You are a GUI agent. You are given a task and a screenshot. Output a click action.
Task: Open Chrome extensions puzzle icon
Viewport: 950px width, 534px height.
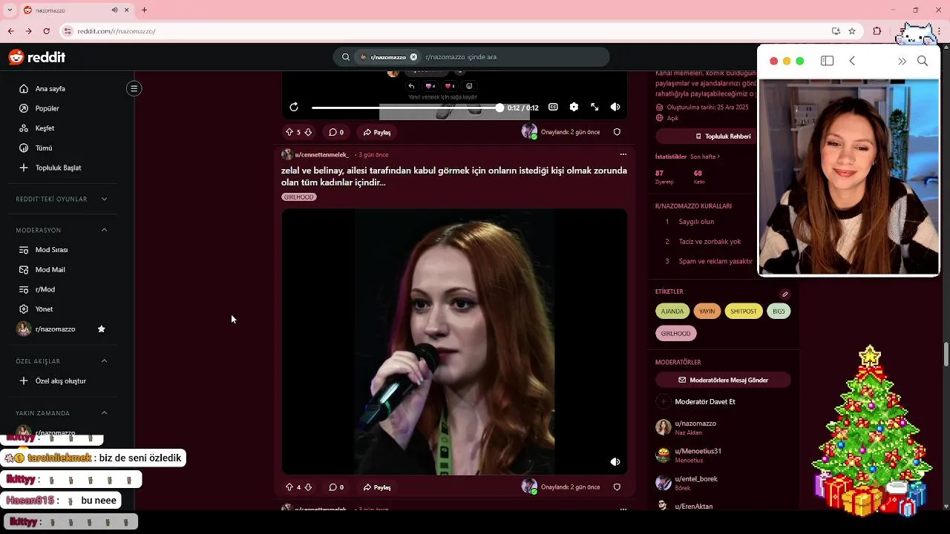pyautogui.click(x=877, y=31)
